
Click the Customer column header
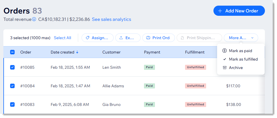click(x=111, y=52)
